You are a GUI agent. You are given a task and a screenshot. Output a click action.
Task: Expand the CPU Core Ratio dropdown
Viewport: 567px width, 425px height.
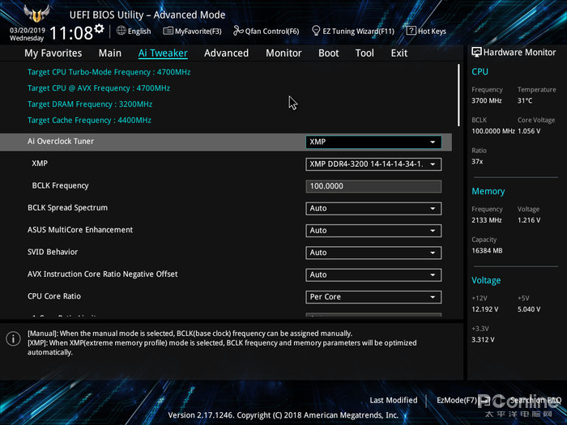pos(373,297)
